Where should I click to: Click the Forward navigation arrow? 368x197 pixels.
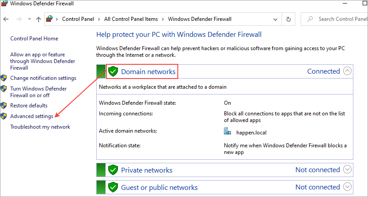tap(18, 20)
